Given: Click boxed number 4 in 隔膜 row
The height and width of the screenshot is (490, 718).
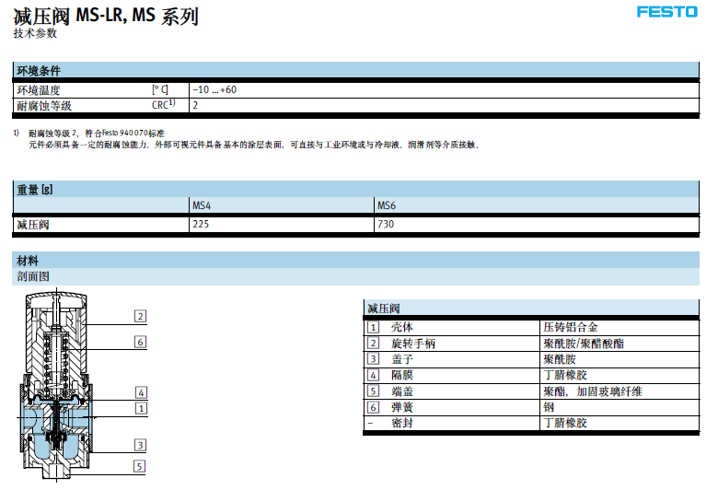Looking at the screenshot, I should click(x=373, y=375).
